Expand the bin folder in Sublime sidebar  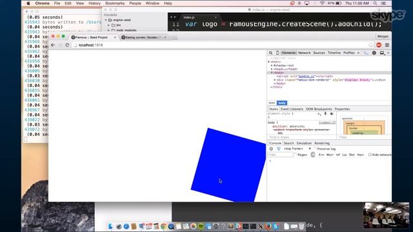pyautogui.click(x=109, y=25)
